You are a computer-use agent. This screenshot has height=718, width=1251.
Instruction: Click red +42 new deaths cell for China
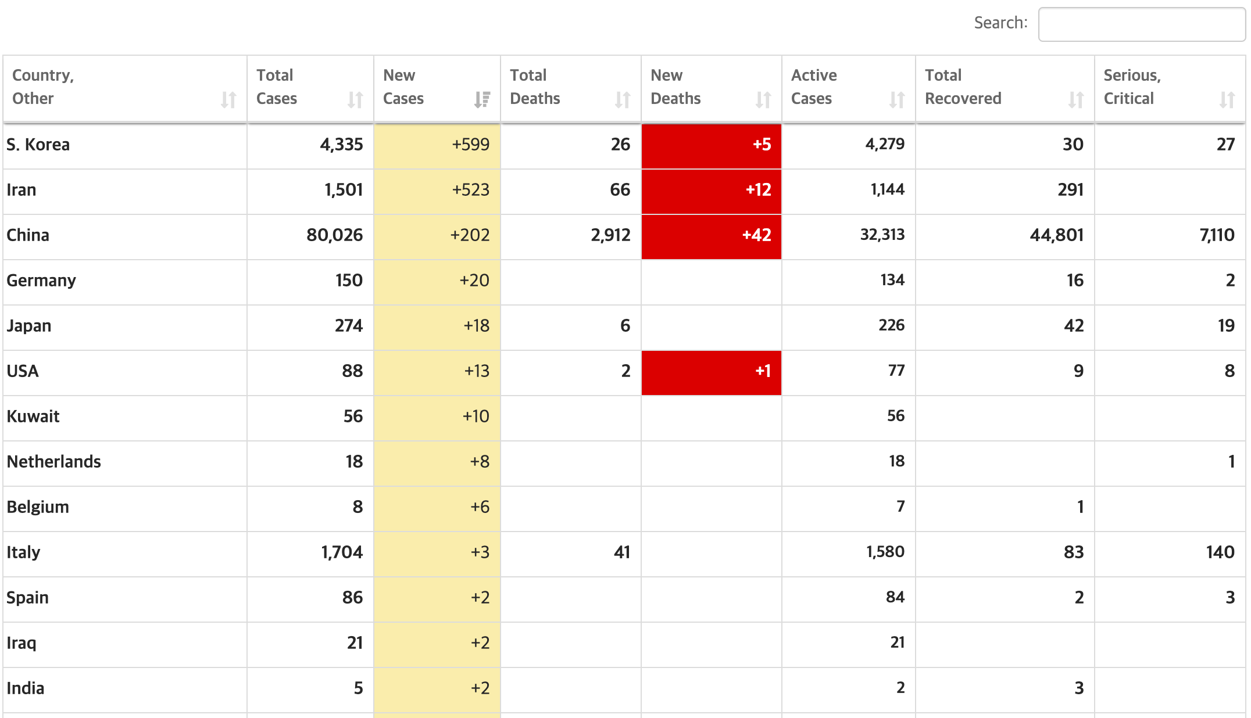pos(711,235)
